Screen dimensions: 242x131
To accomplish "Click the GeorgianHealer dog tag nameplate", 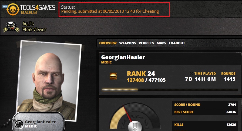I will click(39, 122).
